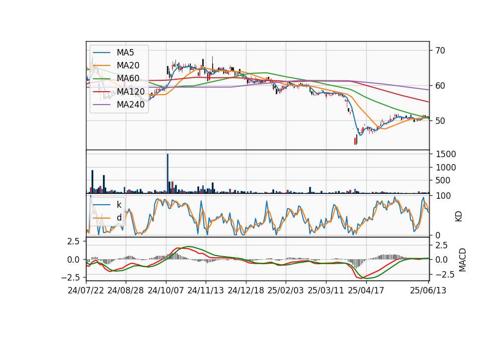Click the MA60 legend label

pyautogui.click(x=128, y=78)
